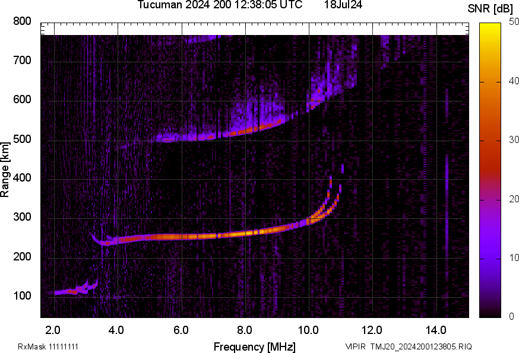Click the E-layer trace near 100 km

tap(76, 290)
